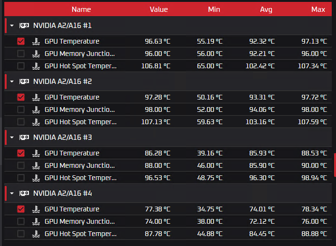Image resolution: width=336 pixels, height=246 pixels.
Task: Click thermometer icon of GPU Memory Junction under #2
Action: click(36, 109)
